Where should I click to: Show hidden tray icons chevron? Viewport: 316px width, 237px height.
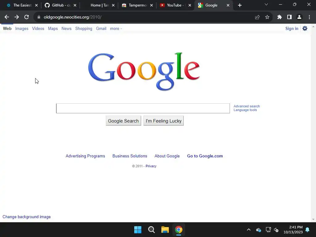coord(249,230)
